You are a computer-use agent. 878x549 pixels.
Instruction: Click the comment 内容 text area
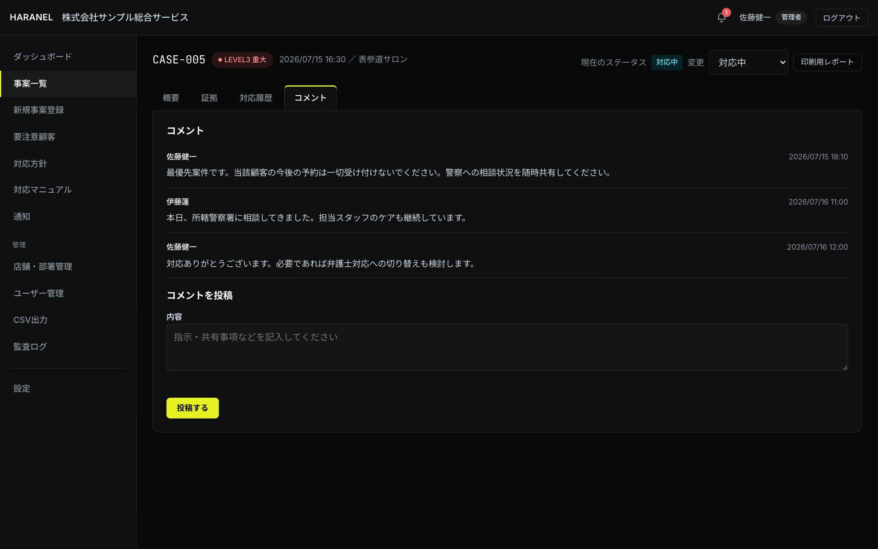click(507, 347)
